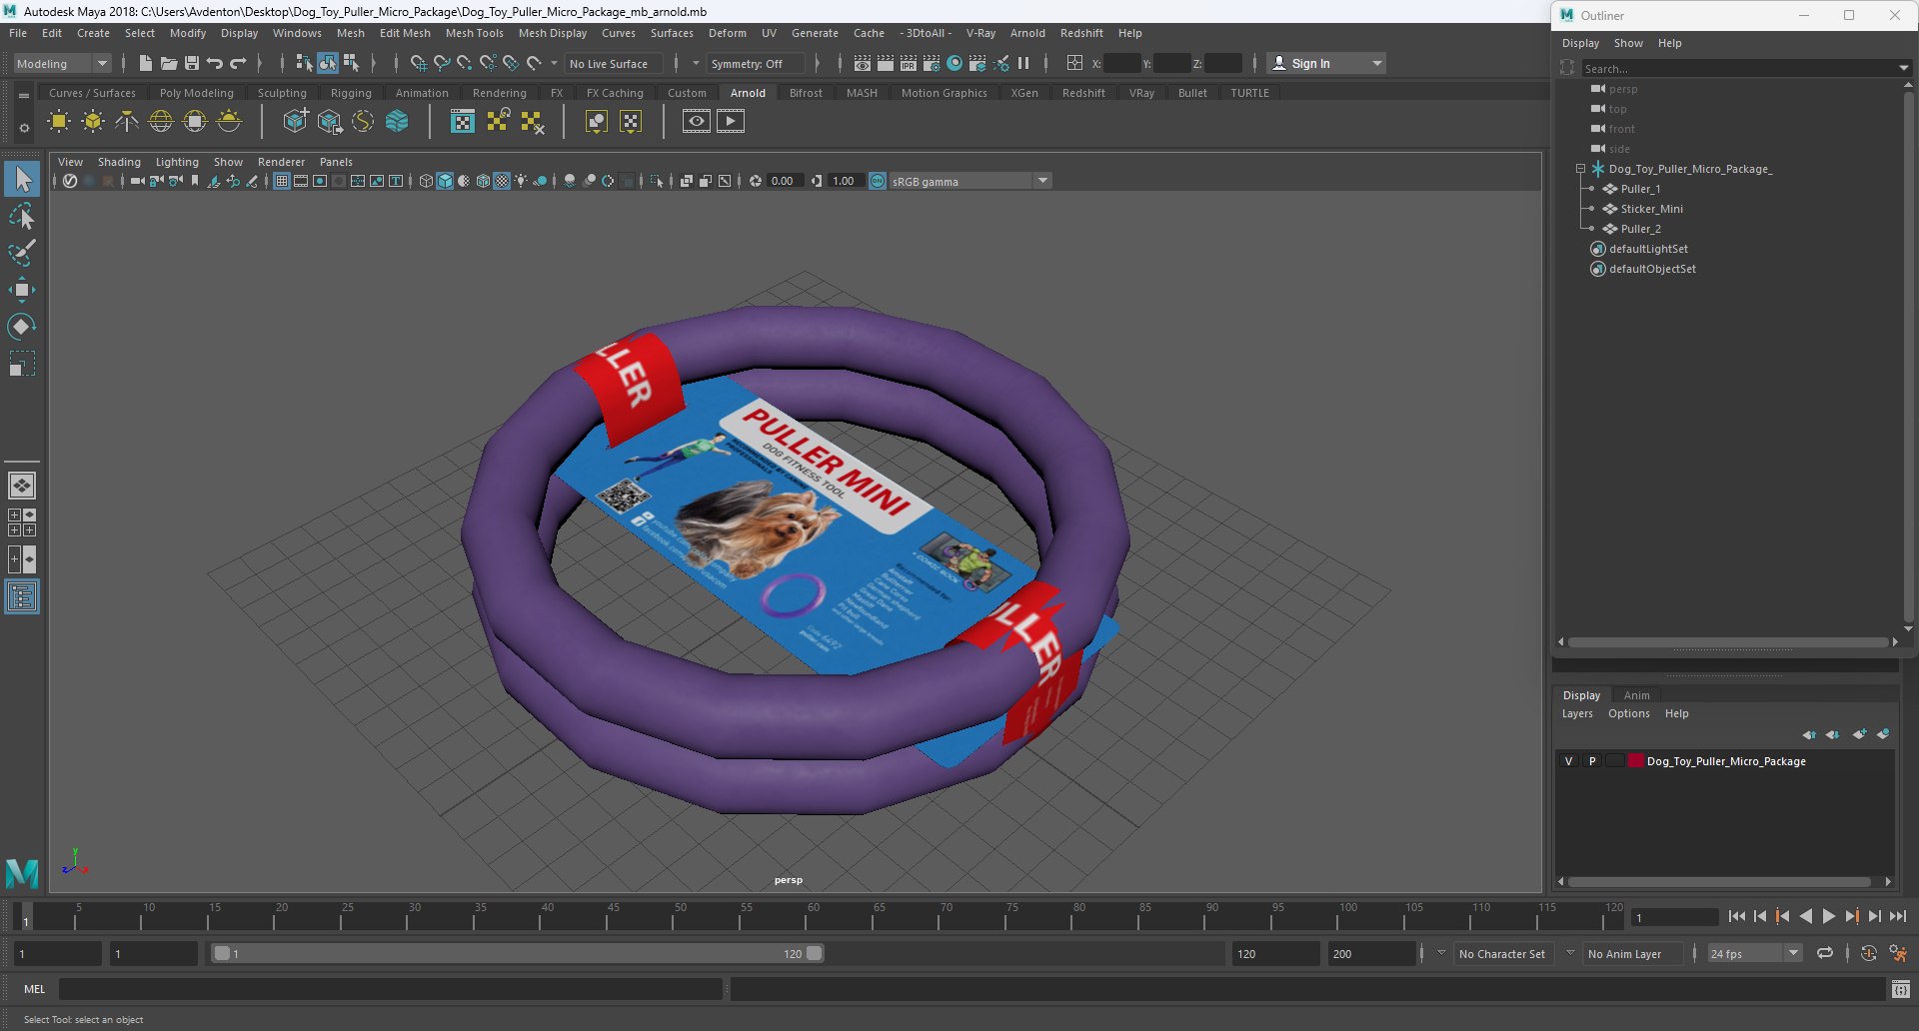The width and height of the screenshot is (1919, 1031).
Task: Click the Arnold render play icon
Action: point(731,121)
